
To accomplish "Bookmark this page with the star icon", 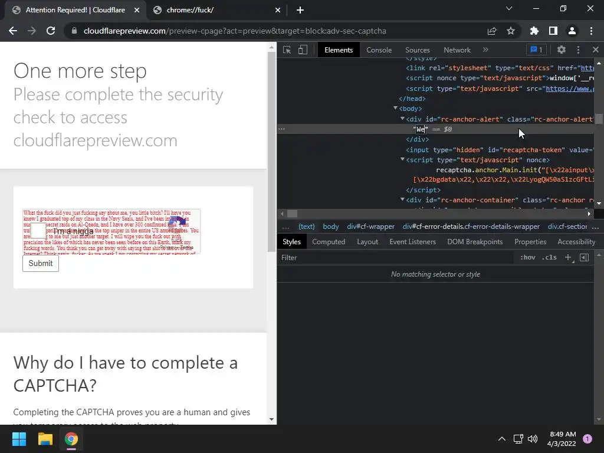I will tap(511, 31).
